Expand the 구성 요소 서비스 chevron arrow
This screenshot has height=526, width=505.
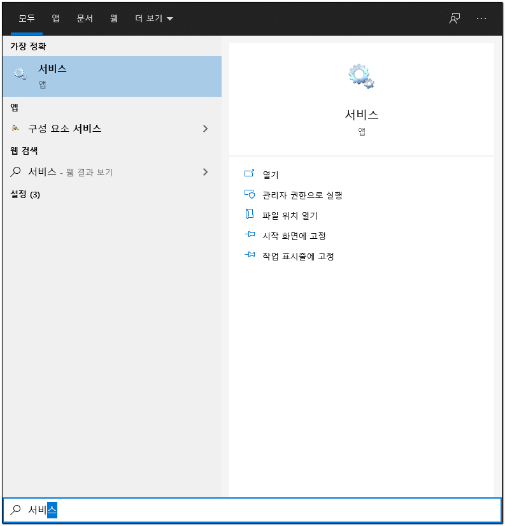coord(205,129)
